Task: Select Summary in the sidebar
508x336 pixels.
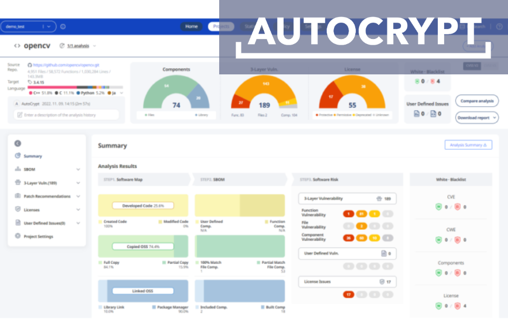Action: pos(33,156)
